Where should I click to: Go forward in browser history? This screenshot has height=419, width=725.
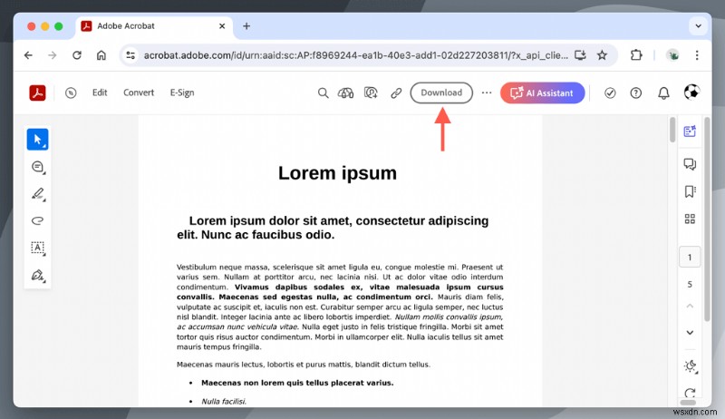point(53,55)
